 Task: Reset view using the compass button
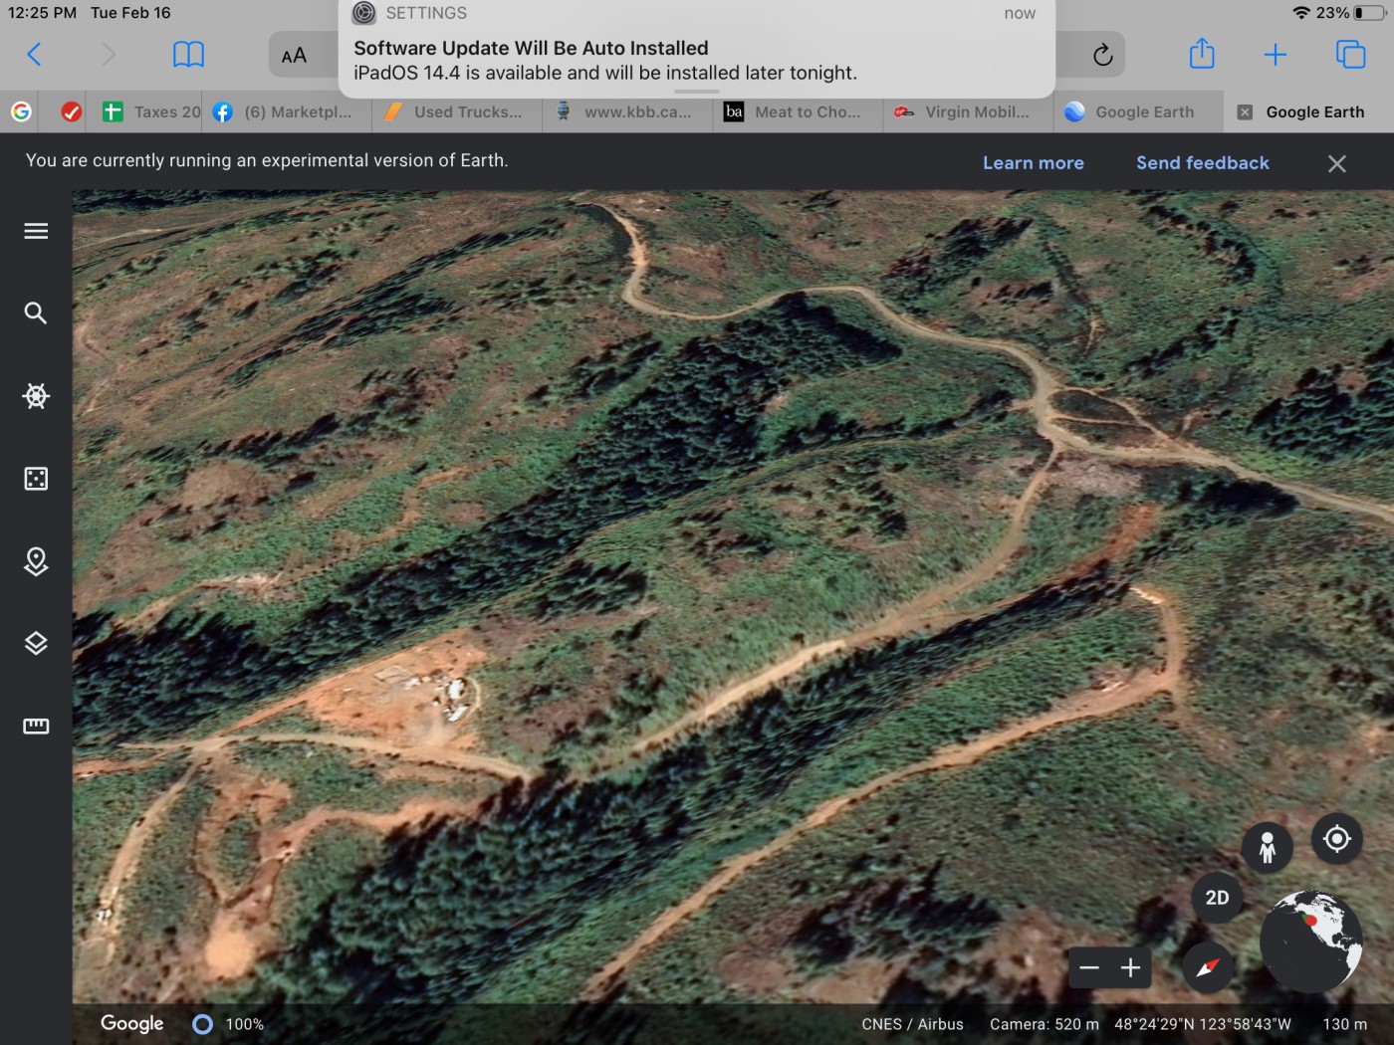1207,967
